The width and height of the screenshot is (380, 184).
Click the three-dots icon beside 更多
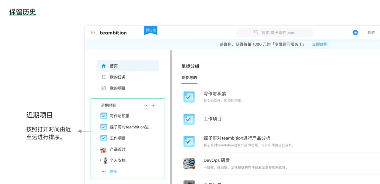point(104,171)
